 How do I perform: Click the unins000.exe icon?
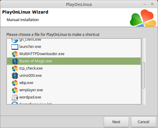tap(15, 76)
